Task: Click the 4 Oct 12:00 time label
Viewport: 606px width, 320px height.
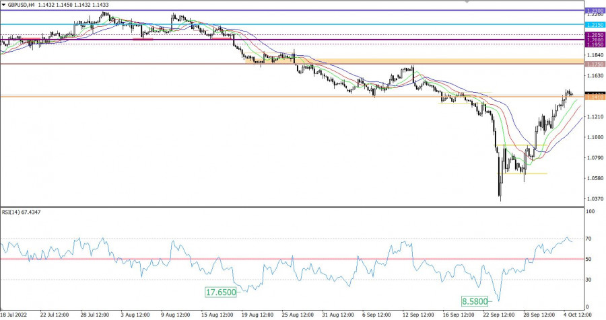Action: [575, 314]
